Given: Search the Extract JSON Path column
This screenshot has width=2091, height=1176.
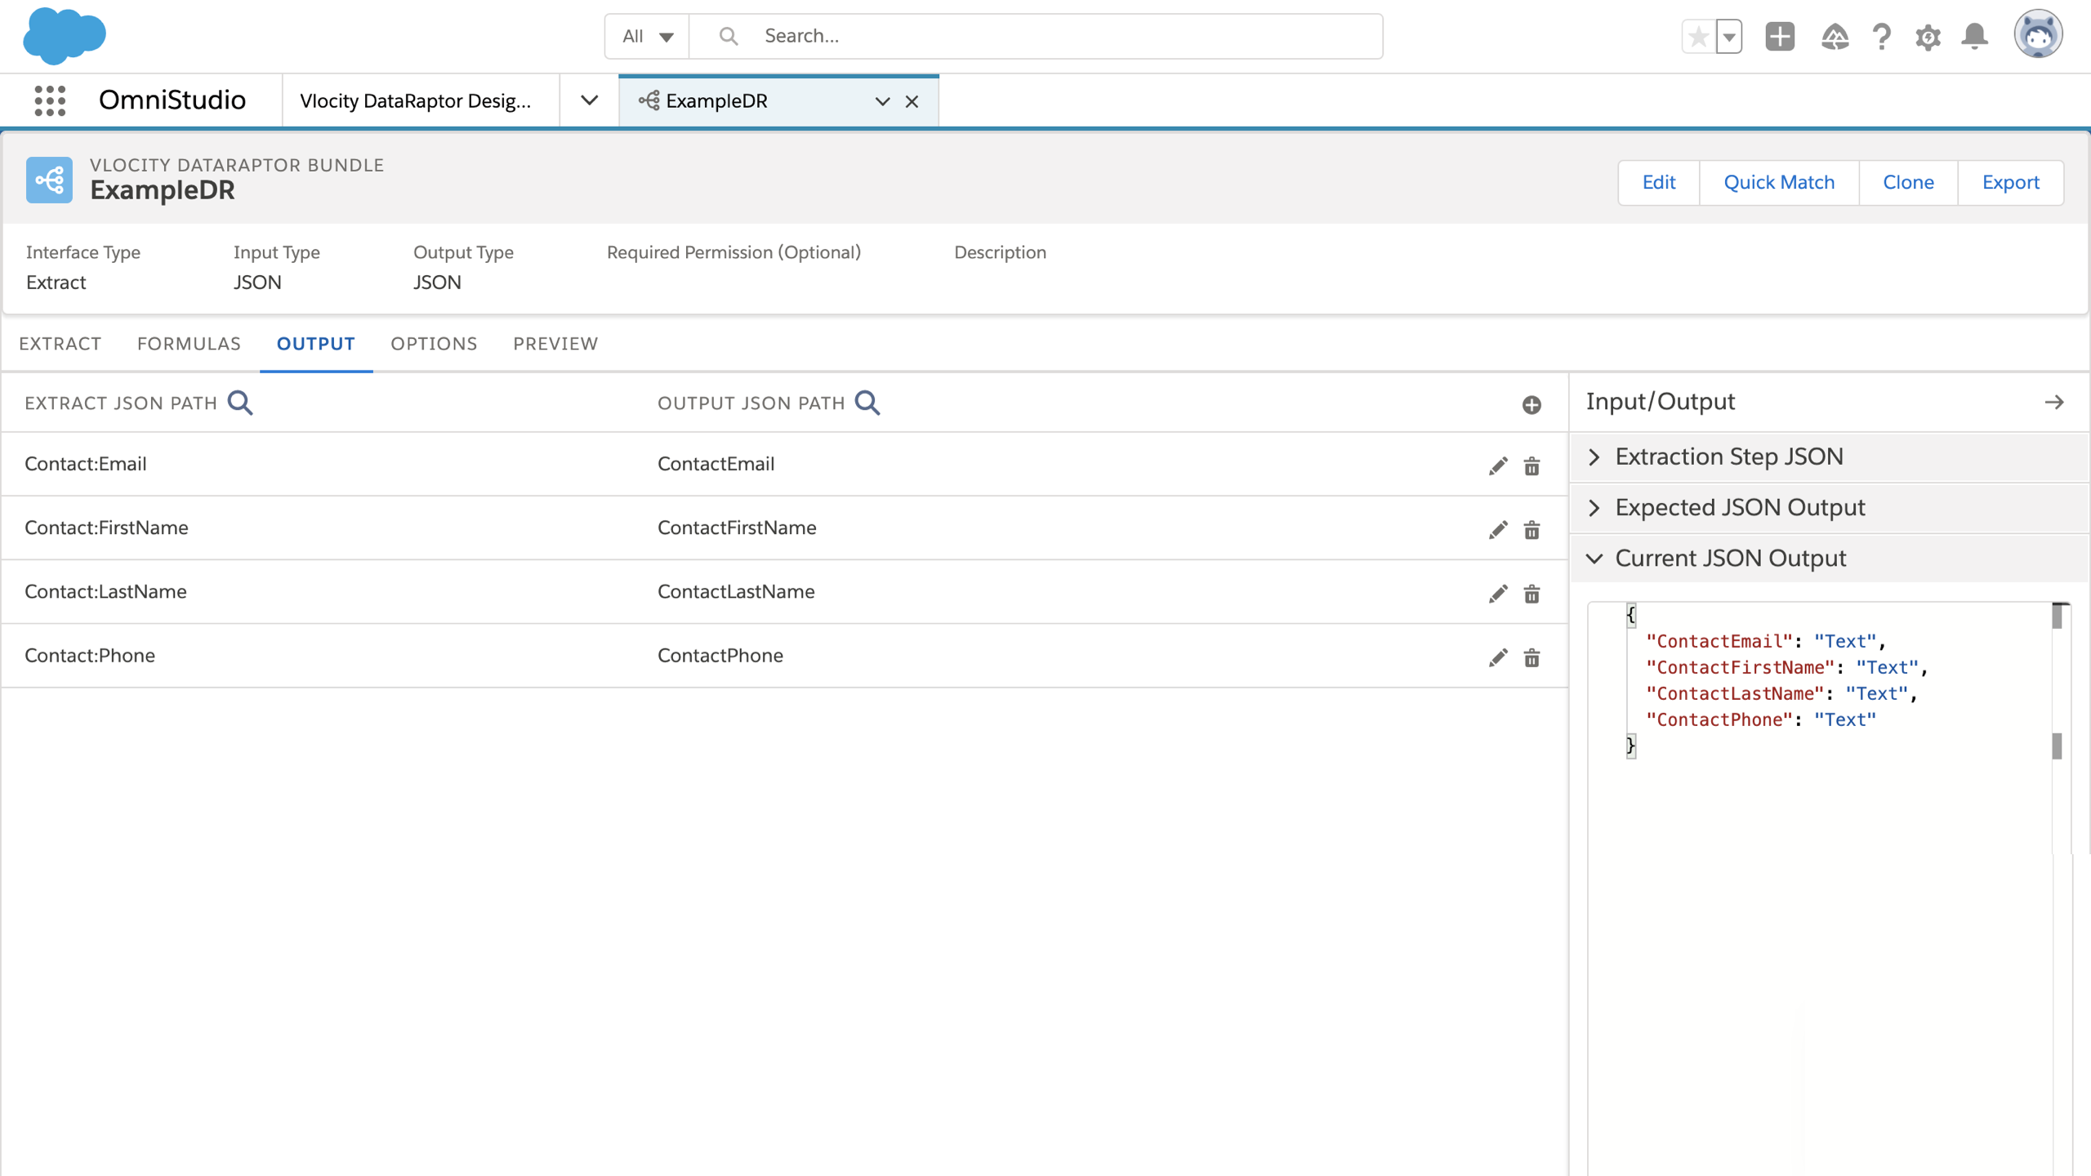Looking at the screenshot, I should 240,403.
